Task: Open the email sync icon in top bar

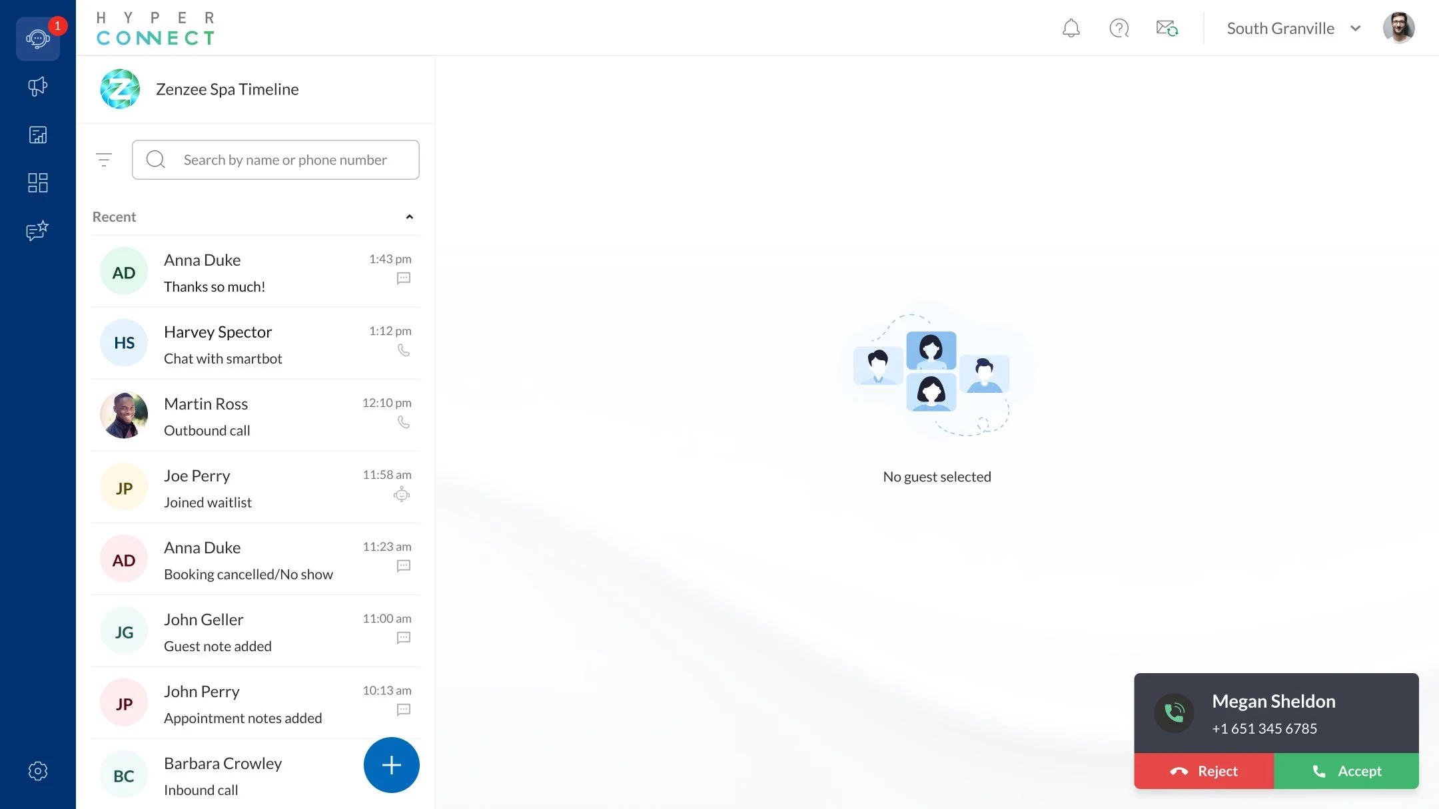Action: click(1167, 29)
